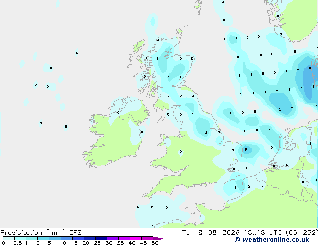Pick the 35 to 40 mm legend swatch
Screen dimensions: 318x245
(x=124, y=238)
